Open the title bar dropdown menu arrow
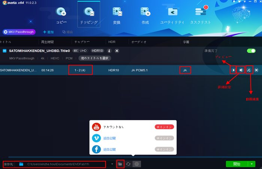 click(x=245, y=2)
